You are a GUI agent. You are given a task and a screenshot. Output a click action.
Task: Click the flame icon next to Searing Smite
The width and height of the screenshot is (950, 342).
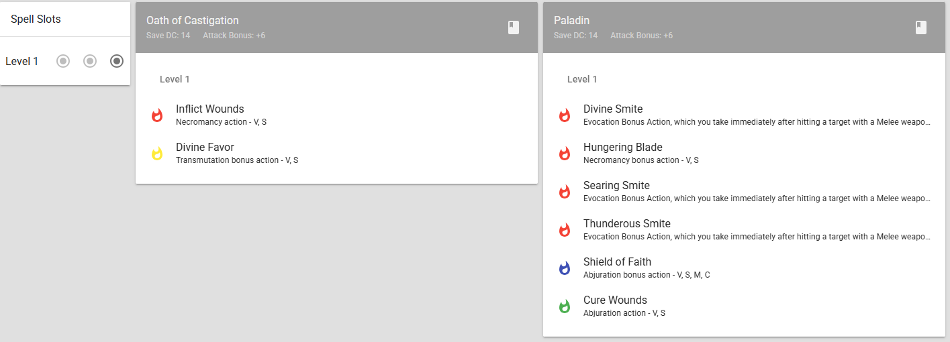coord(565,192)
